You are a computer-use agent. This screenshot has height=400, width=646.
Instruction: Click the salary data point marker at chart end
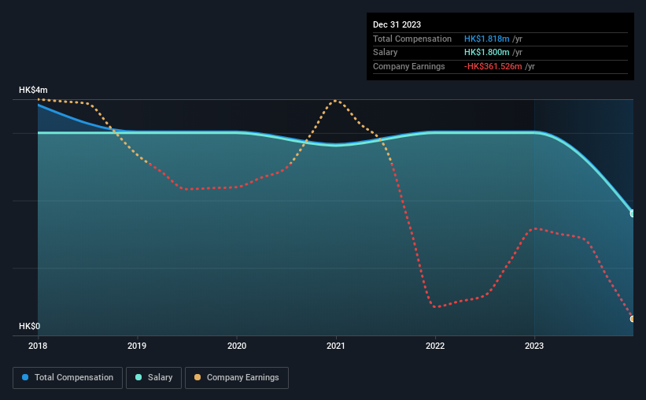632,213
